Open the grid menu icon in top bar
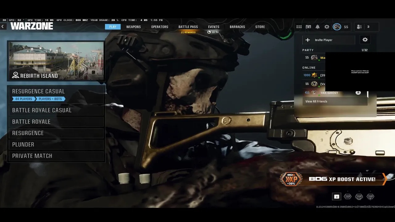395x222 pixels. click(299, 27)
